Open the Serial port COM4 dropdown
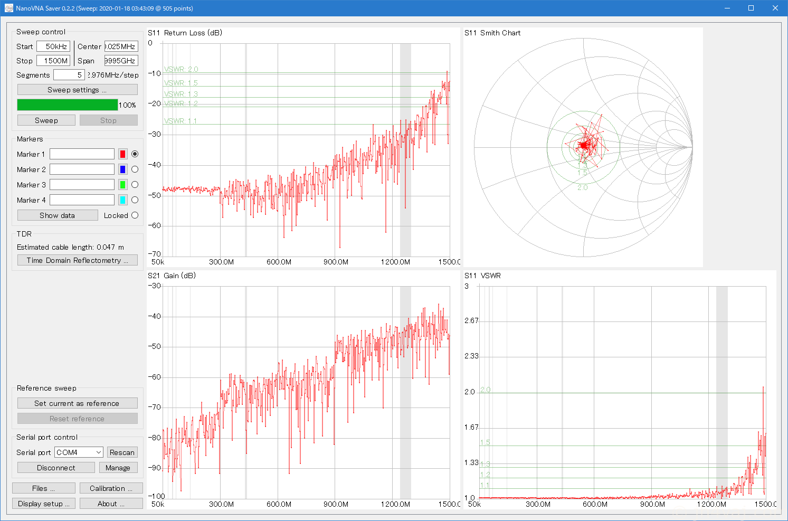This screenshot has height=521, width=788. point(79,452)
